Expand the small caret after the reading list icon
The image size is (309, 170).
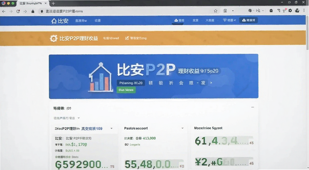coord(233,11)
